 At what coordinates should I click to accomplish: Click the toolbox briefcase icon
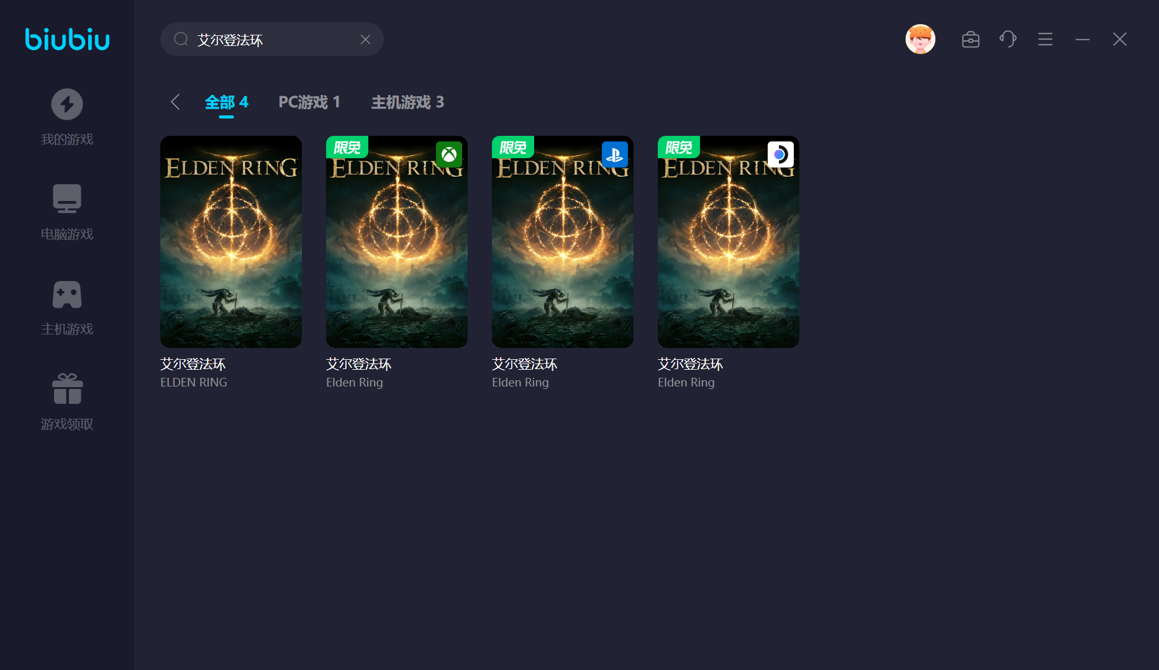pyautogui.click(x=970, y=40)
